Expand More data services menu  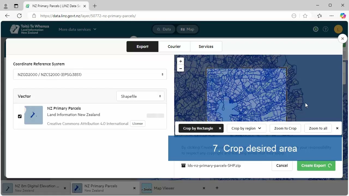pos(77,29)
